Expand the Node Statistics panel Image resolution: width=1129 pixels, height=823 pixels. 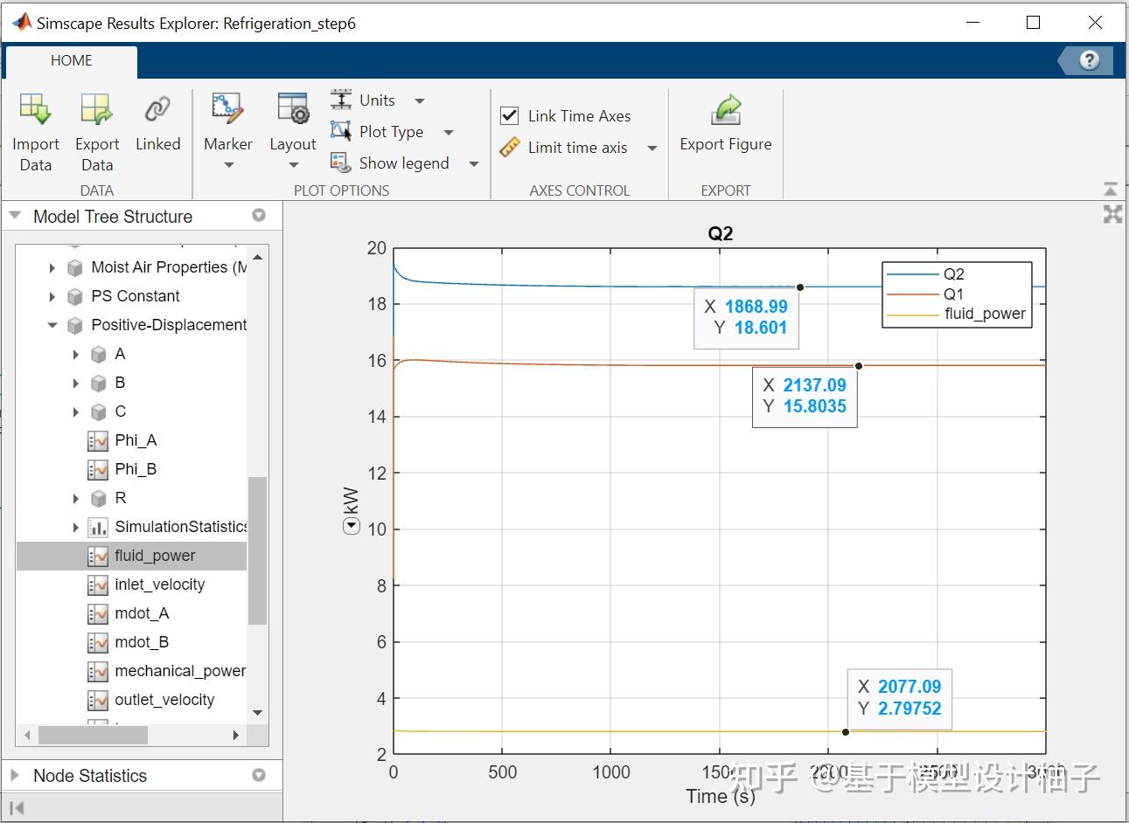15,775
